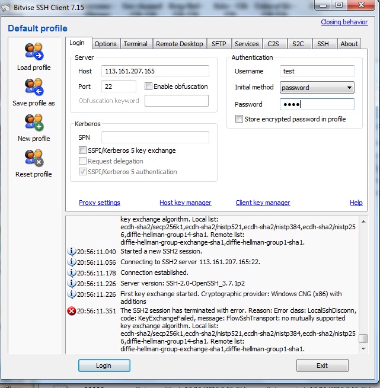The width and height of the screenshot is (380, 388).
Task: Enable obfuscation checkbox
Action: pyautogui.click(x=148, y=86)
